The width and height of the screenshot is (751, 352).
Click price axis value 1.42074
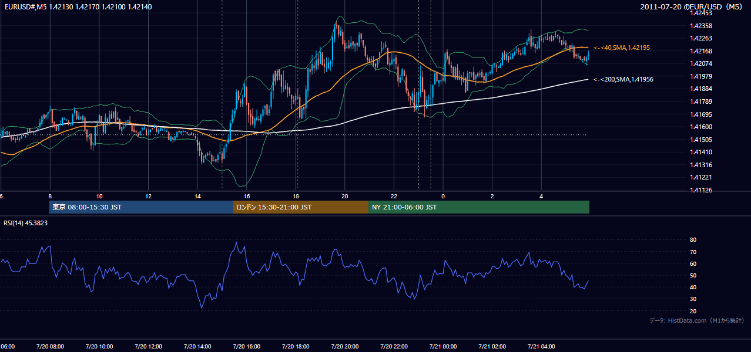(x=700, y=63)
